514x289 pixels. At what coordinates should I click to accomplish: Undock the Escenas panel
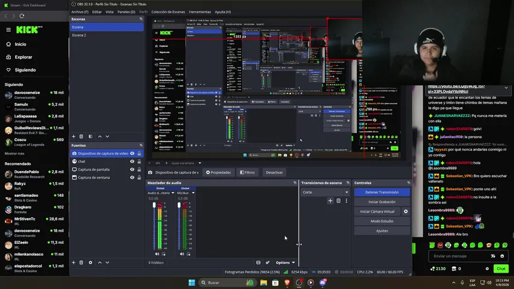141,19
